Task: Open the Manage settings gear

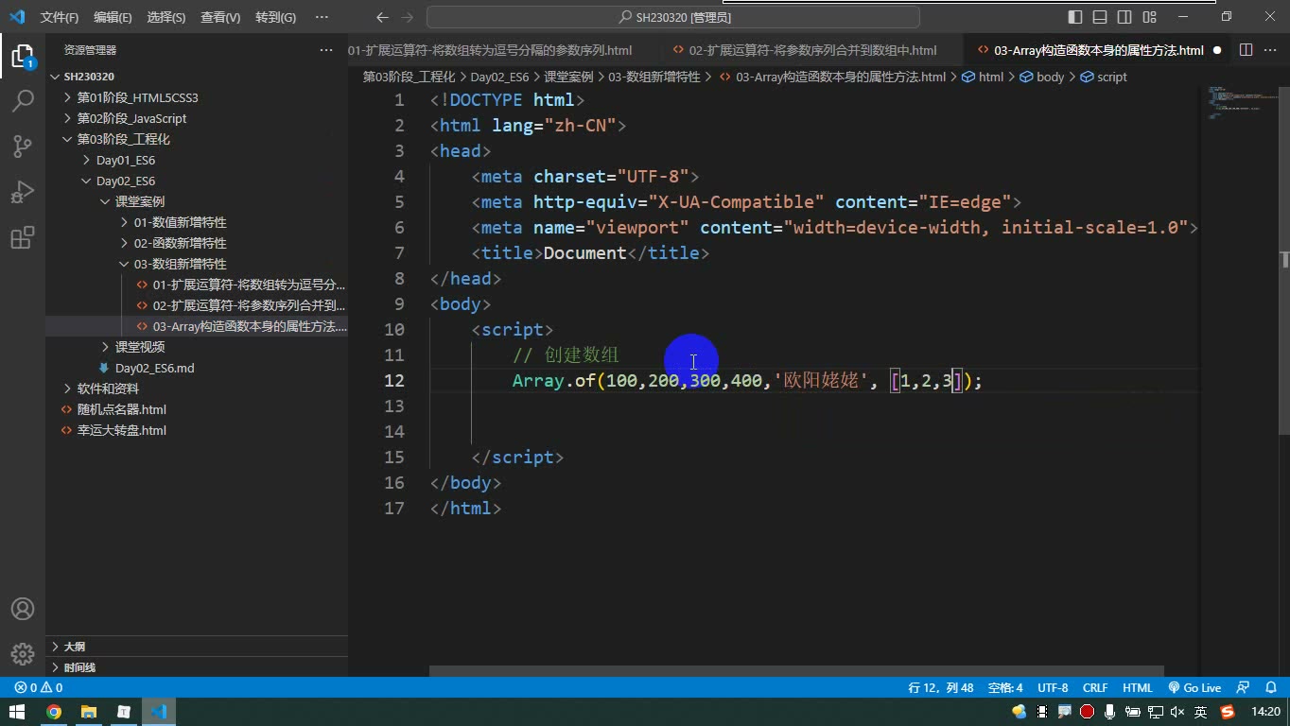Action: coord(22,653)
